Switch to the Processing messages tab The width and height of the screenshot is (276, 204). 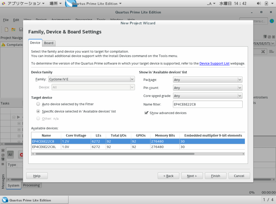pyautogui.click(x=31, y=185)
